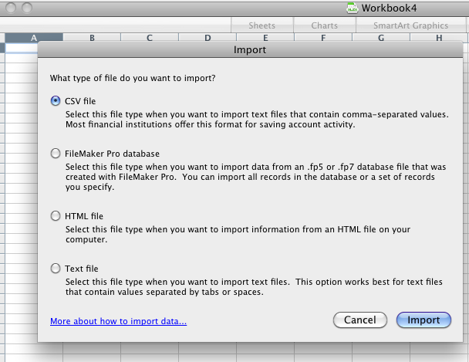Viewport: 469px width, 362px height.
Task: Click the "values separated by tabs" description line
Action: pyautogui.click(x=164, y=292)
